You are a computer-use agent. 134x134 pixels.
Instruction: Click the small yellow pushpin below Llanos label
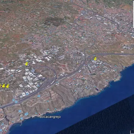point(77,63)
